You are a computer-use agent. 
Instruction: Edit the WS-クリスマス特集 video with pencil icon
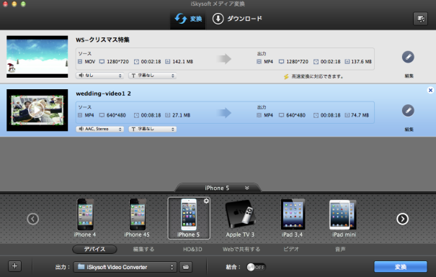(x=408, y=57)
